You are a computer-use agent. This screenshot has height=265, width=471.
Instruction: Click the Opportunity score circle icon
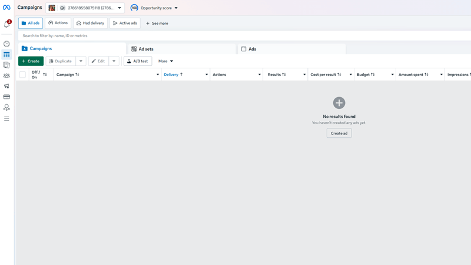pos(134,8)
